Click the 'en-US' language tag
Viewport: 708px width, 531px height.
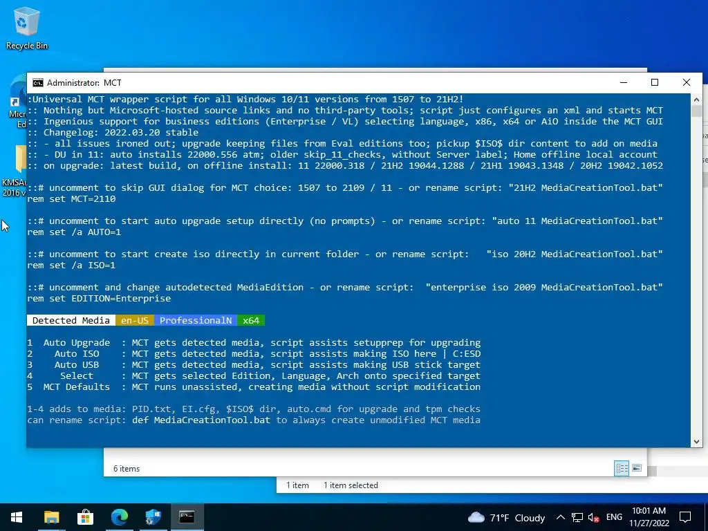pos(135,321)
